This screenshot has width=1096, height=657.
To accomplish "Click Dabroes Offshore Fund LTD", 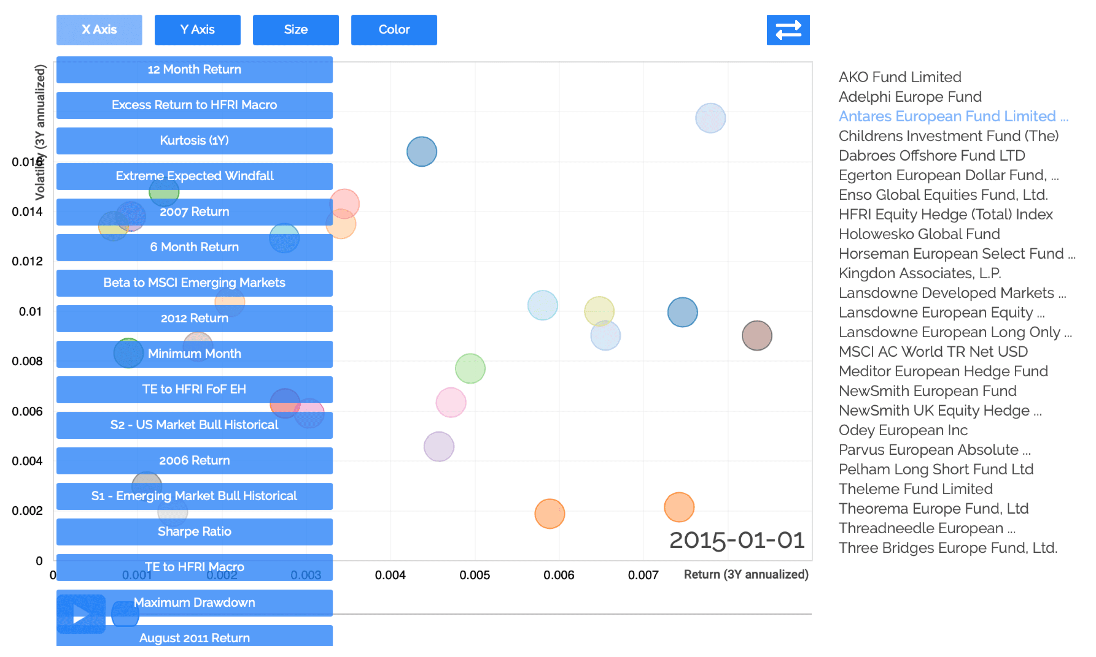I will coord(932,155).
